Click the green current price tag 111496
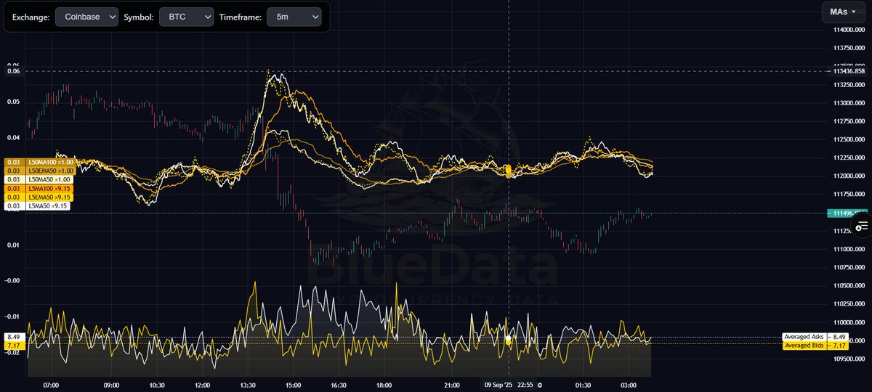 [847, 213]
